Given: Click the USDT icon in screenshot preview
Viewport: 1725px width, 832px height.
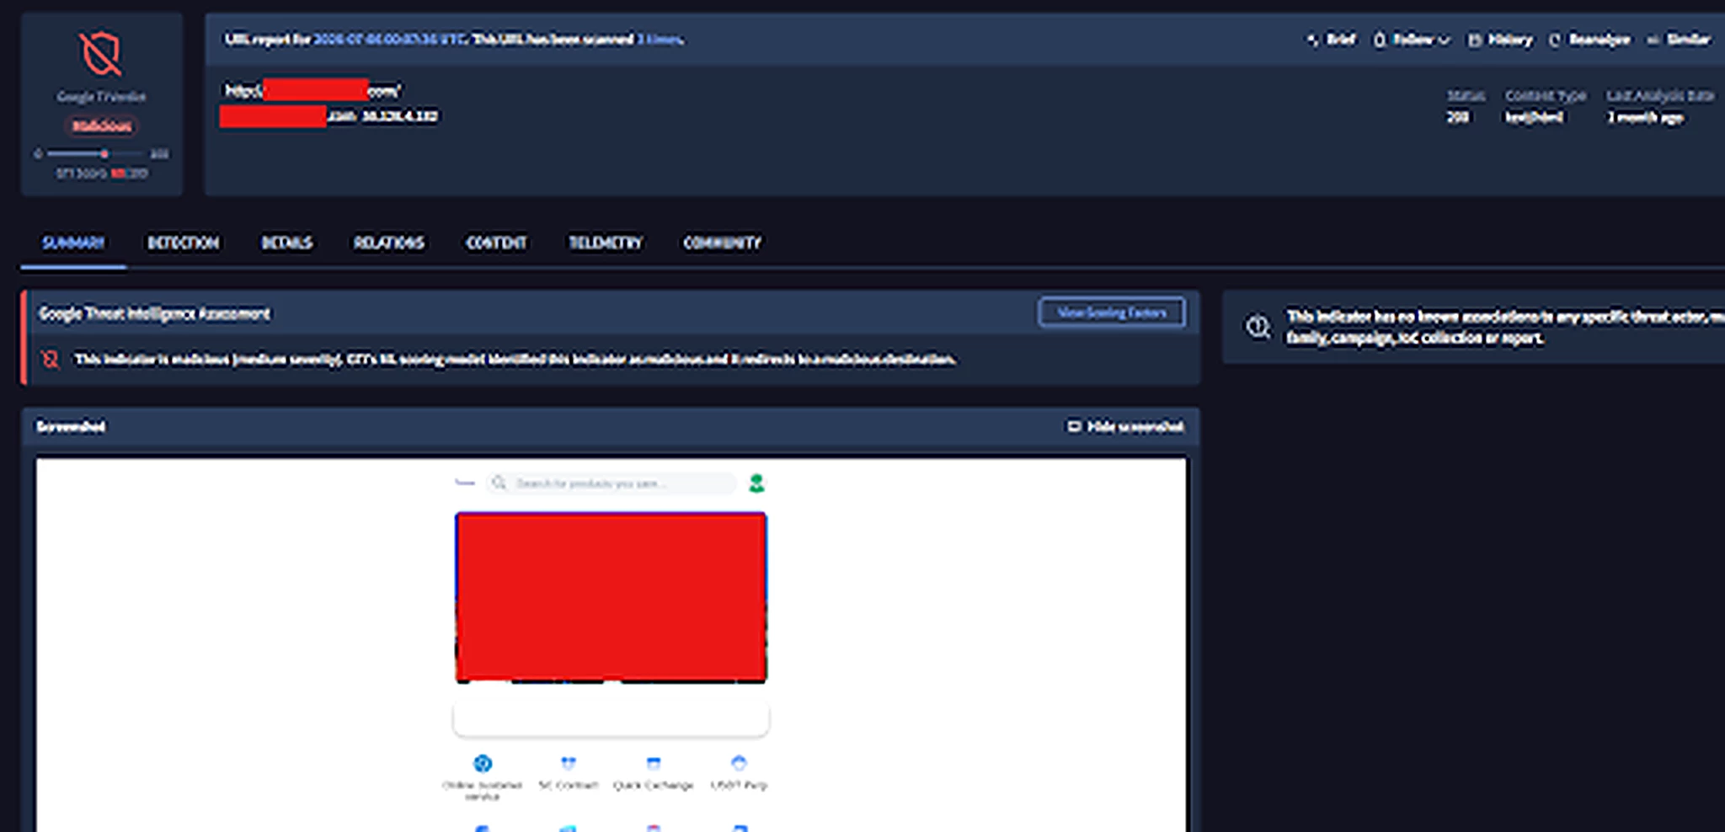Looking at the screenshot, I should pos(739,764).
